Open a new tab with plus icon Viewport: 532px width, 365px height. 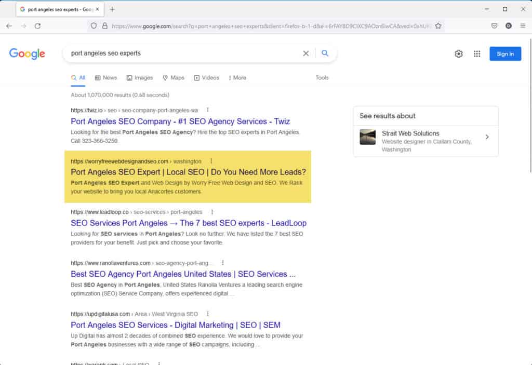112,9
